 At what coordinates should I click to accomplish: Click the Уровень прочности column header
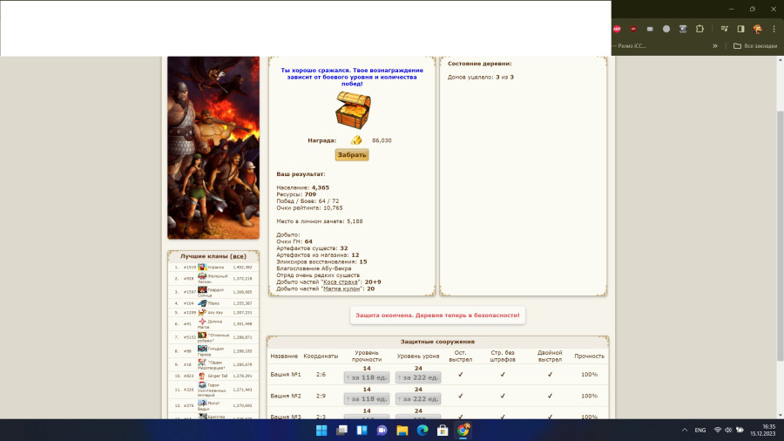point(367,356)
